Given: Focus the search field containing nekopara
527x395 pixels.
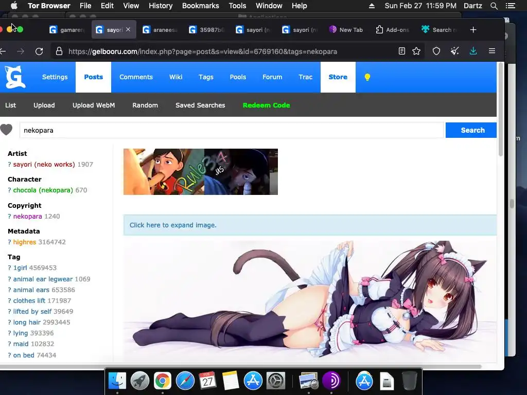Looking at the screenshot, I should (x=232, y=130).
